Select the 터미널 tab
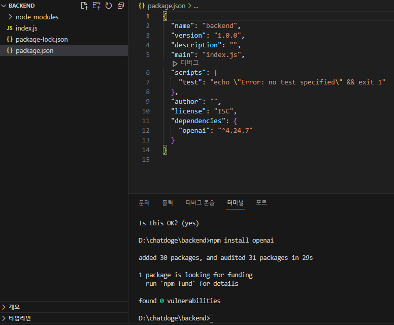This screenshot has height=325, width=394. 235,202
